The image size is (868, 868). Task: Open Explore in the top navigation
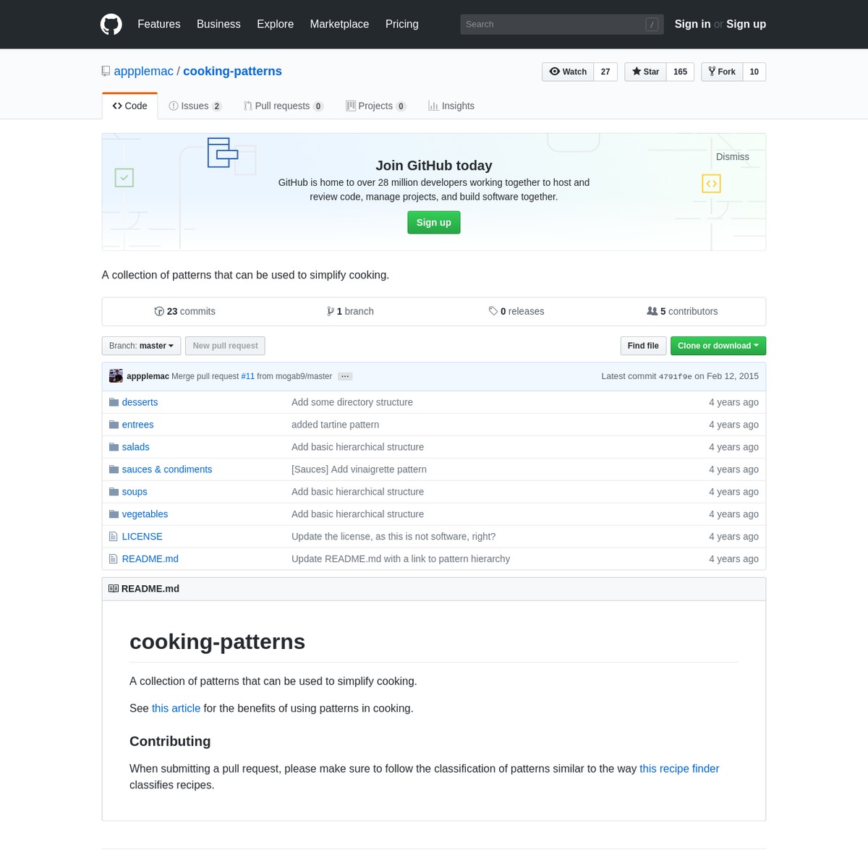(276, 24)
